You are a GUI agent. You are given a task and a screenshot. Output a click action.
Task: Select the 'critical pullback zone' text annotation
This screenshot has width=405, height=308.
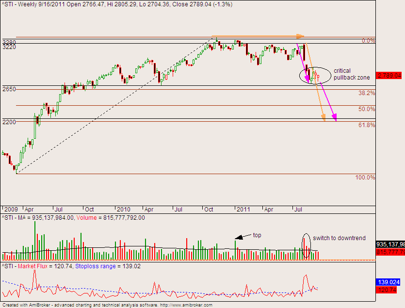coord(352,74)
